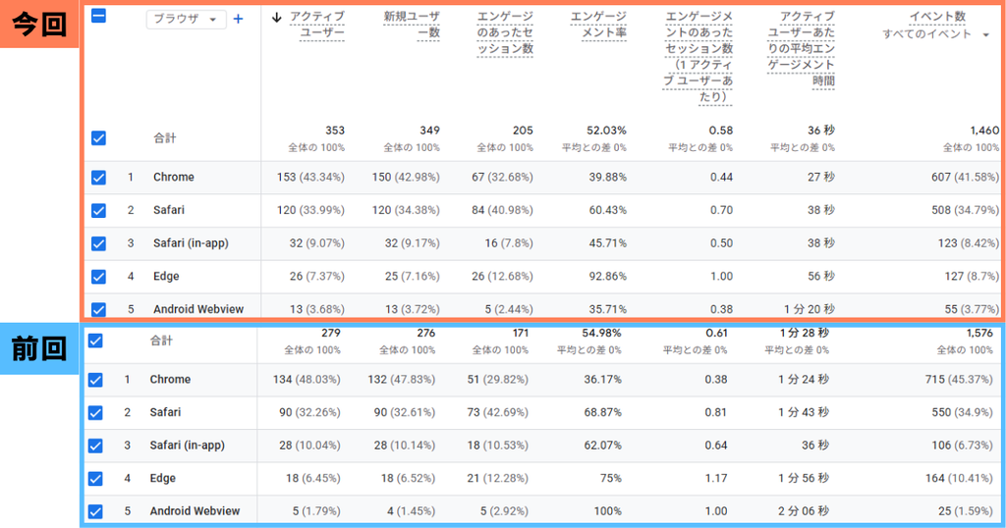Uncheck the Chrome checkbox in 前回 table

tap(95, 380)
